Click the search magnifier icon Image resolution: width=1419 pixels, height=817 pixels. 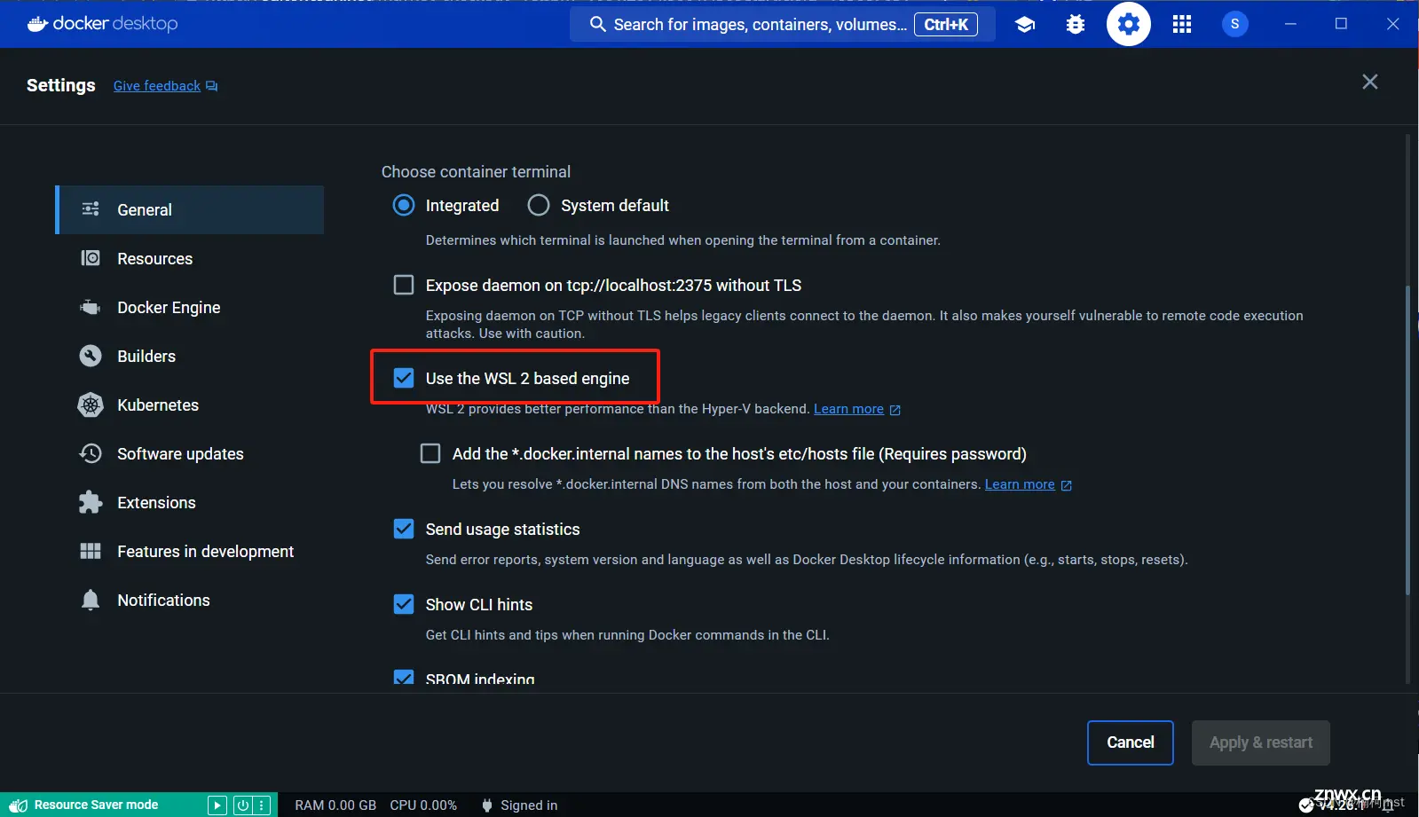pyautogui.click(x=597, y=24)
